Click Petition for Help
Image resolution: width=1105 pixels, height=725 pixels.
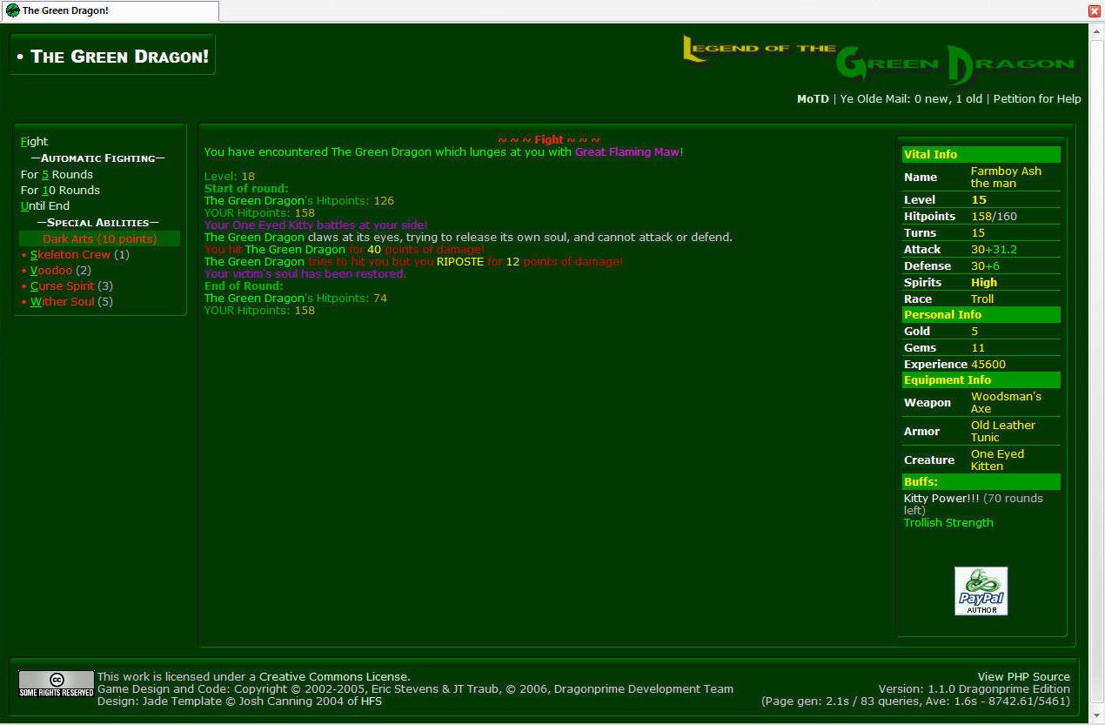1036,99
